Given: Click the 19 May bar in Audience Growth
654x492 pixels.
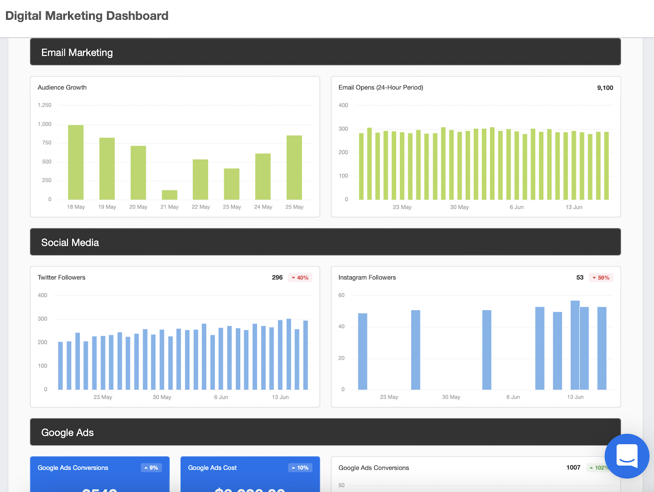Looking at the screenshot, I should (x=107, y=169).
